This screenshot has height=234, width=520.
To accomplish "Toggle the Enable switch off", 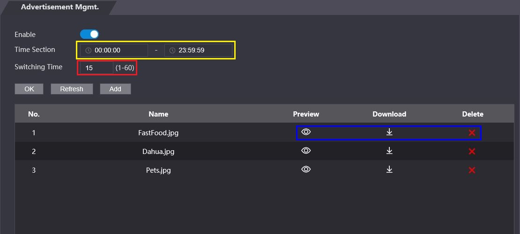I will (x=89, y=34).
